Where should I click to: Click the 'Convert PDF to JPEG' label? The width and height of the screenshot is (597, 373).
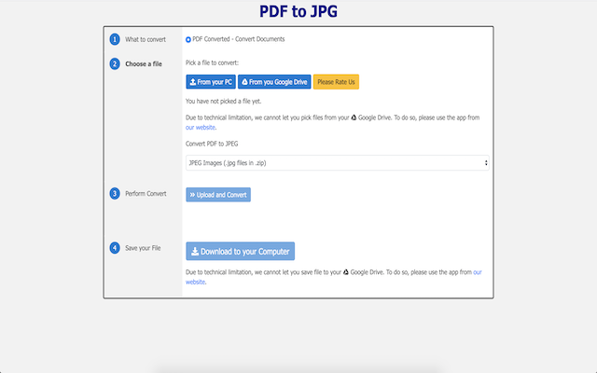point(212,144)
